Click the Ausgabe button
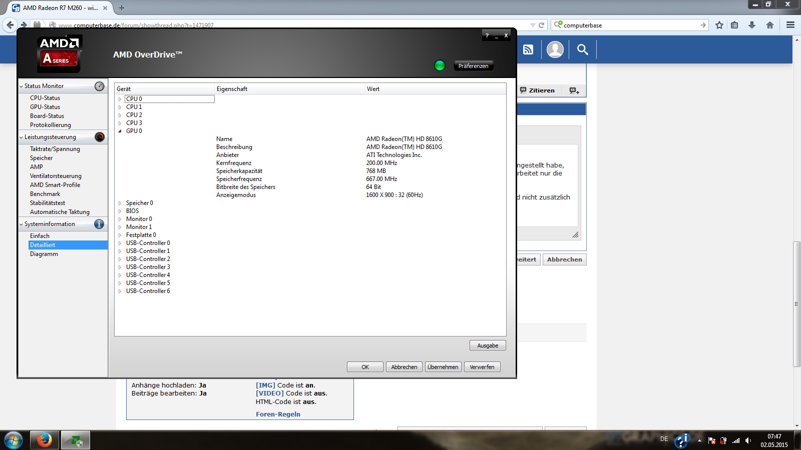Image resolution: width=801 pixels, height=450 pixels. point(488,345)
